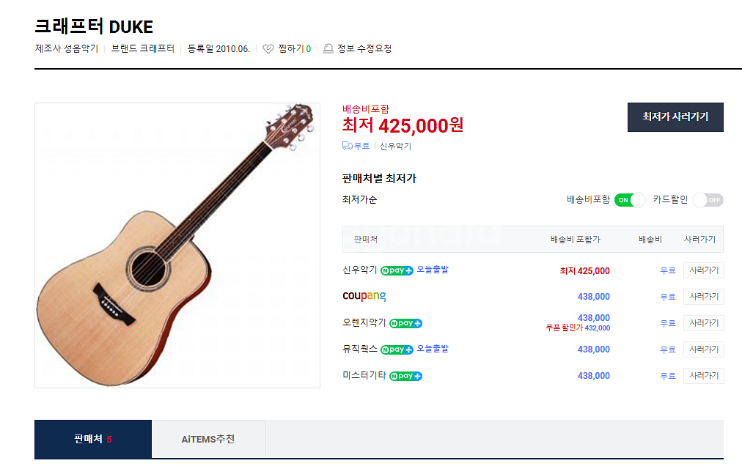742x466 pixels.
Task: Toggle the 배송비포함 switch off
Action: pyautogui.click(x=629, y=200)
